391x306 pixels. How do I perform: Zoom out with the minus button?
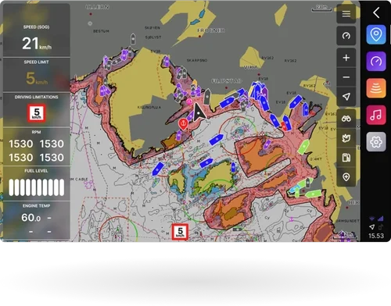pos(346,77)
